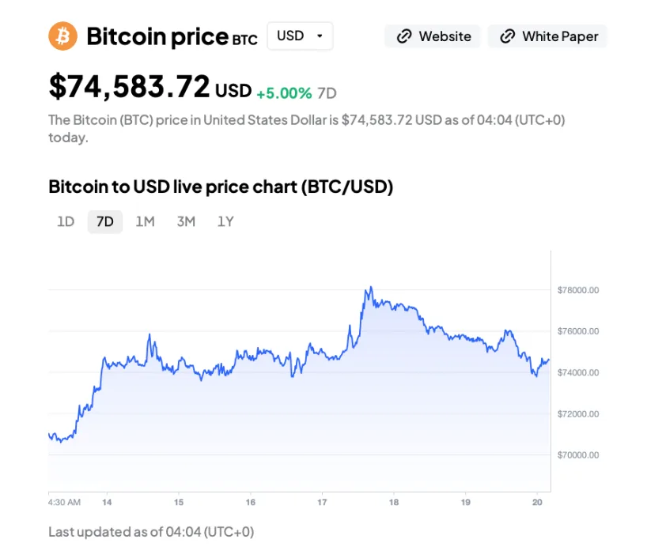Click the Bitcoin price heading
Screen dimensions: 647x547
coord(157,36)
